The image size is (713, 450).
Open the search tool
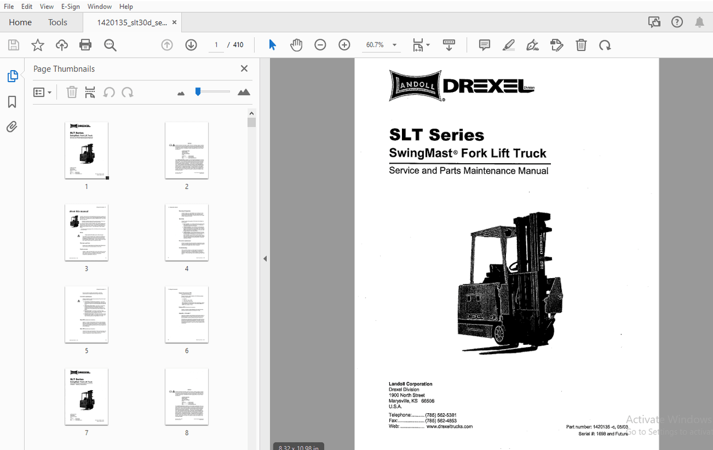[x=110, y=45]
